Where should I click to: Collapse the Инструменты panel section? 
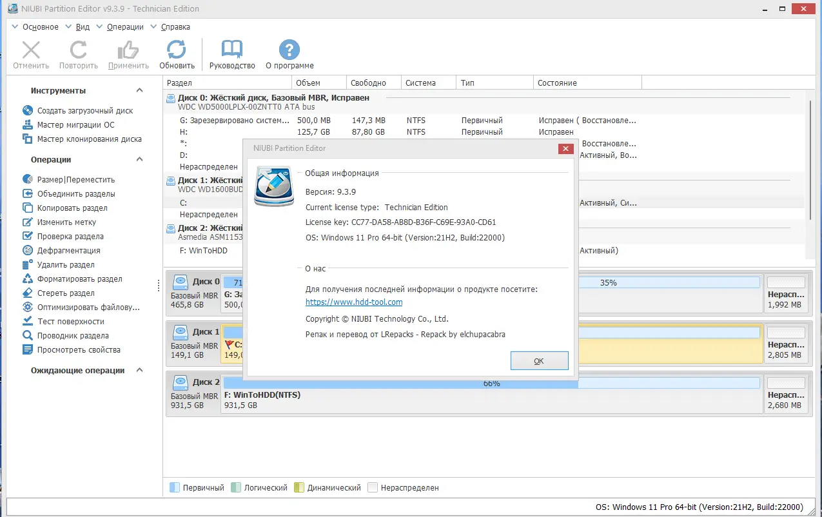pyautogui.click(x=139, y=90)
